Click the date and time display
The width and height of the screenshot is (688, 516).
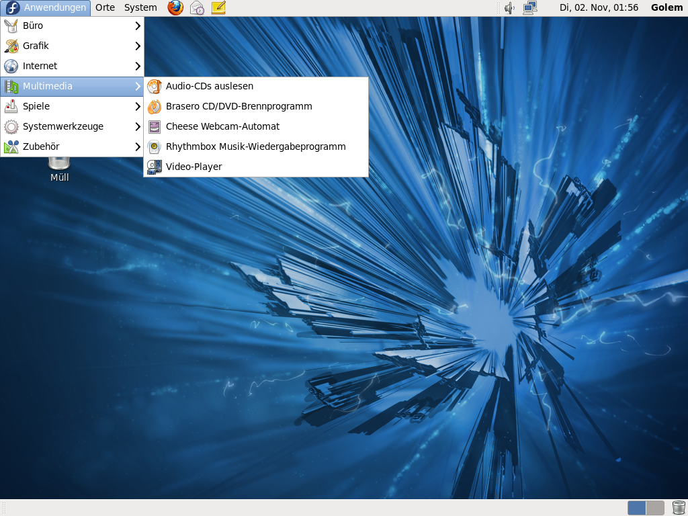point(599,8)
